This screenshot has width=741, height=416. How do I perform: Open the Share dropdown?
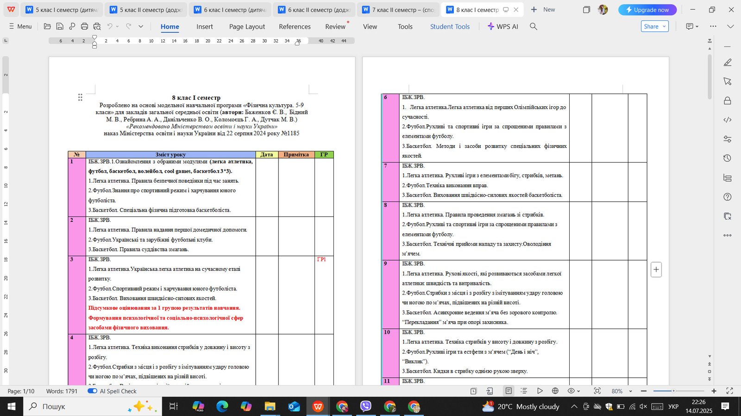tap(655, 26)
